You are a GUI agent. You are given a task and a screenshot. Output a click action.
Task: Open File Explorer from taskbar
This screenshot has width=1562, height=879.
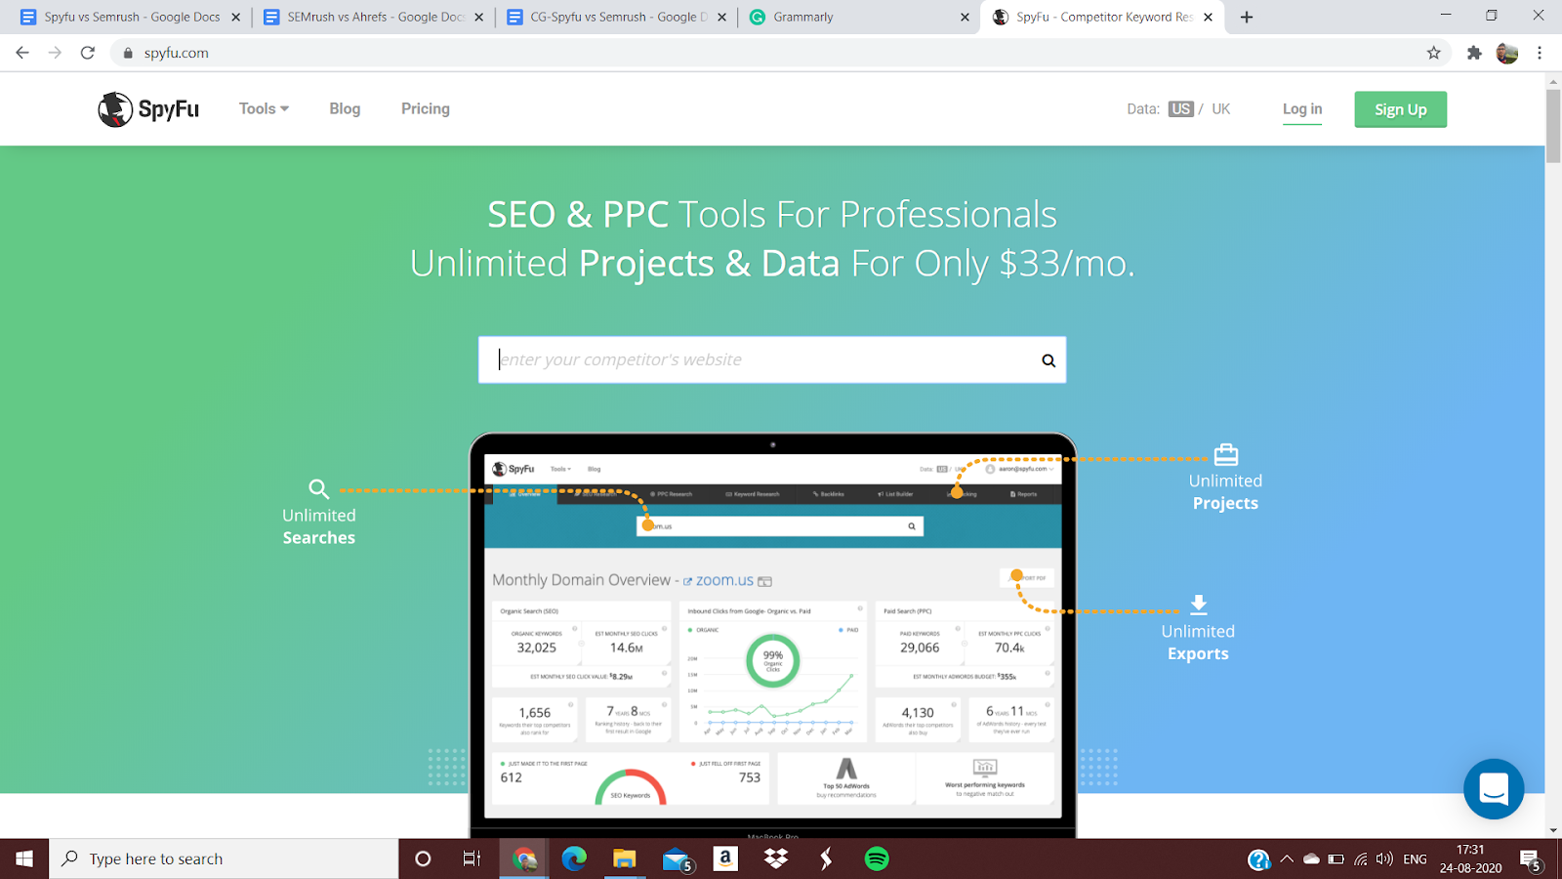point(624,858)
